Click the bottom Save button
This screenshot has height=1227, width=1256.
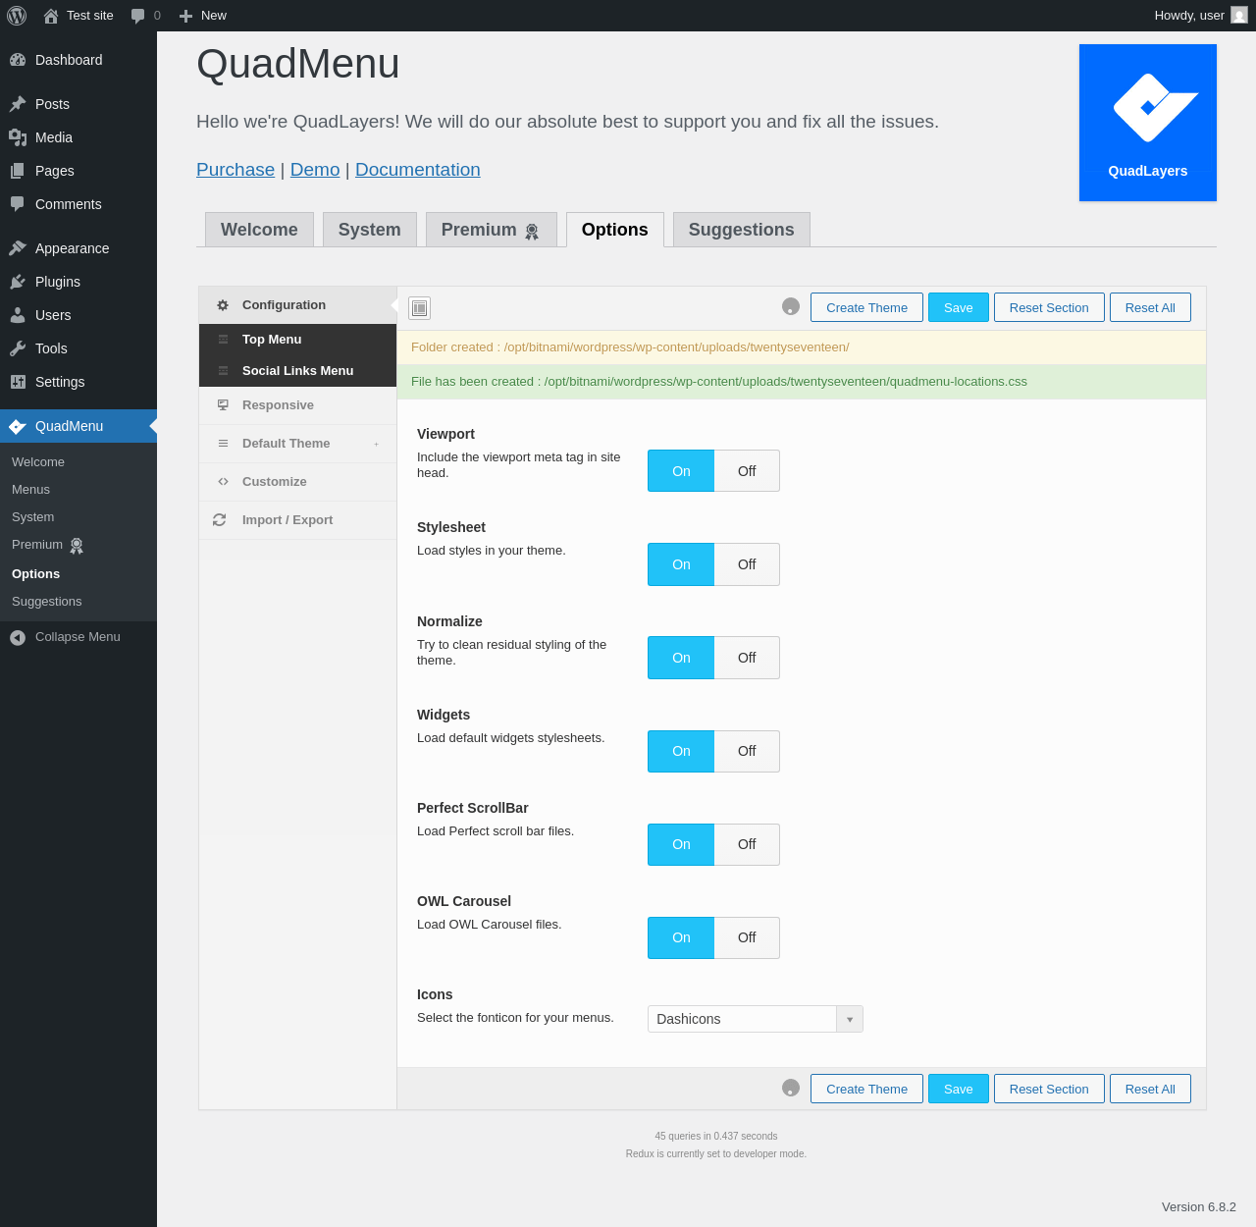click(959, 1089)
